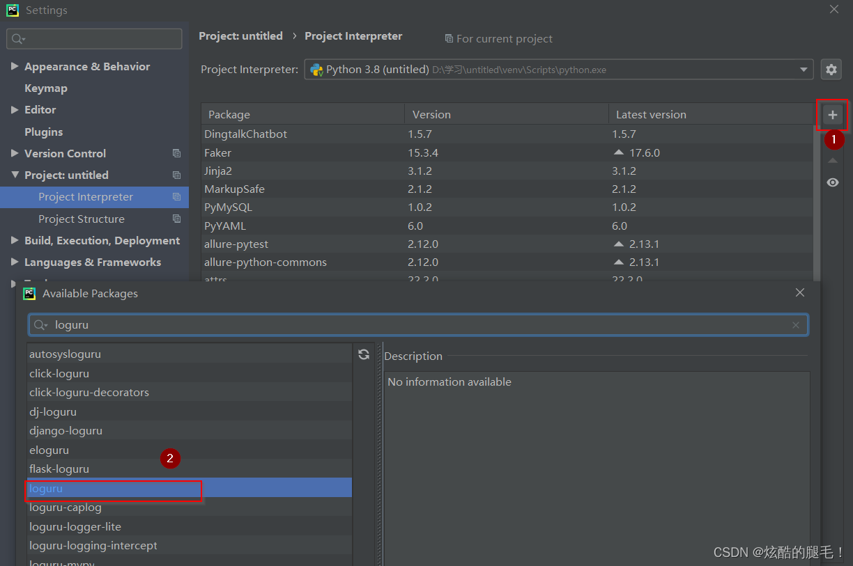853x566 pixels.
Task: Select django-loguru package
Action: (x=190, y=430)
